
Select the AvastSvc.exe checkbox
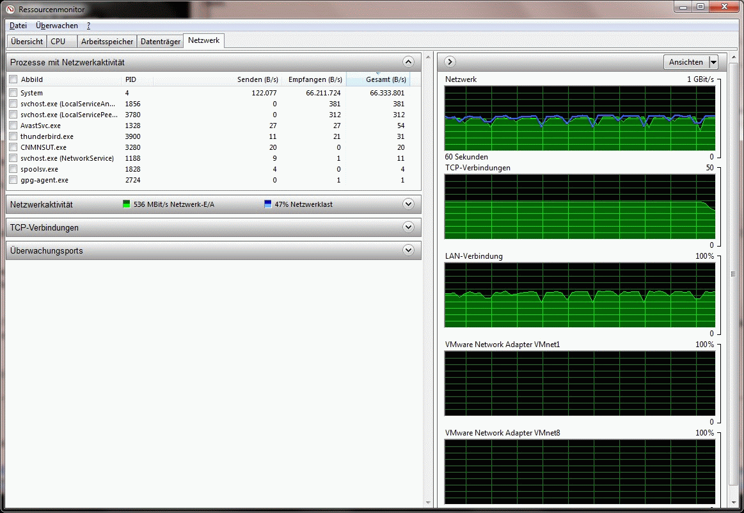coord(13,126)
